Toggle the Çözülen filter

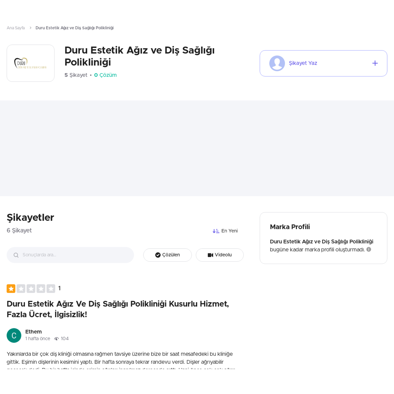coord(167,255)
